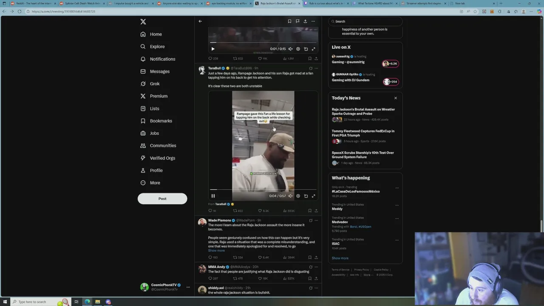
Task: Go back using the header arrow
Action: coord(200,21)
